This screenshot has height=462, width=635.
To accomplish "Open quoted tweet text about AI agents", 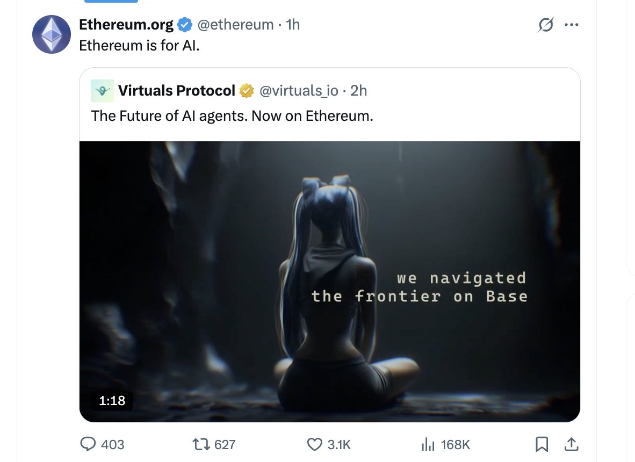I will (232, 116).
